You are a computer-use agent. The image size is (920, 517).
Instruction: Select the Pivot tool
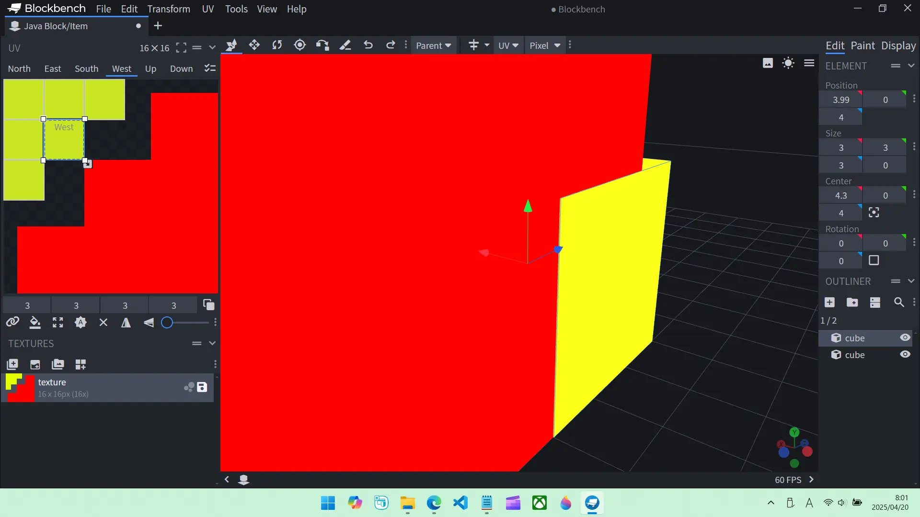[x=300, y=45]
